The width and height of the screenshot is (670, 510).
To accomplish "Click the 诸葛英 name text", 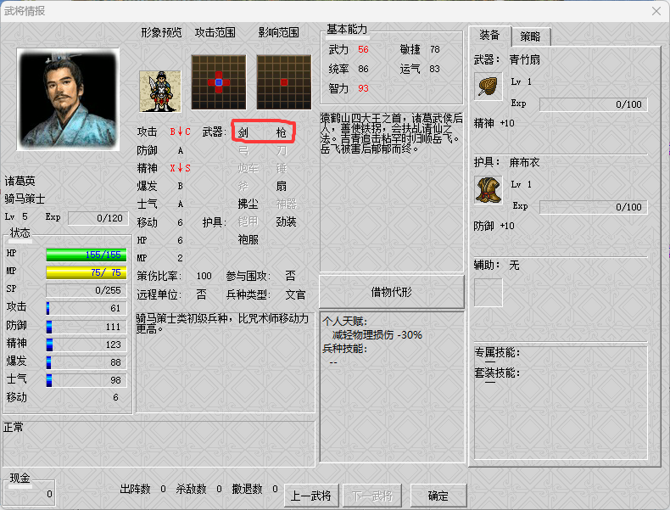I will 20,182.
